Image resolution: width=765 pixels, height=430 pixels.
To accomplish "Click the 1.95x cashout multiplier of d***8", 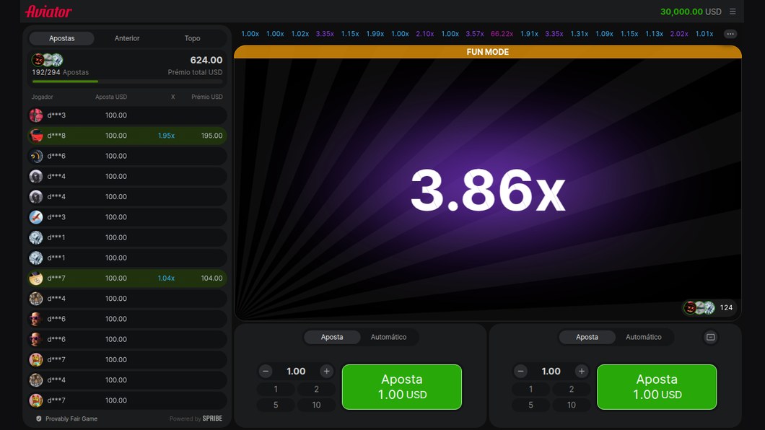I will click(166, 136).
